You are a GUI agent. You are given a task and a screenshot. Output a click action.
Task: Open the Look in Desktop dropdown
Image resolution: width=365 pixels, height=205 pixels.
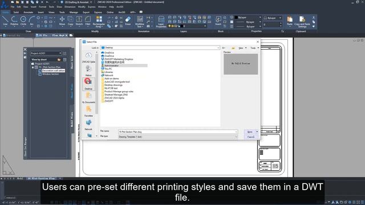(x=218, y=48)
